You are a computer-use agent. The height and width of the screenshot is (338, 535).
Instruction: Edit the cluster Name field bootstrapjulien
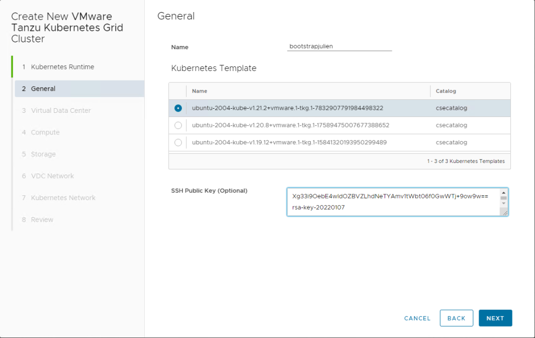tap(340, 46)
